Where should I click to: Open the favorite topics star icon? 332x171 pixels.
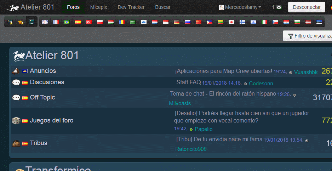(10, 22)
